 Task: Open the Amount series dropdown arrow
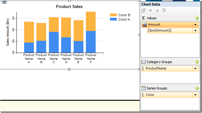[x=196, y=25]
